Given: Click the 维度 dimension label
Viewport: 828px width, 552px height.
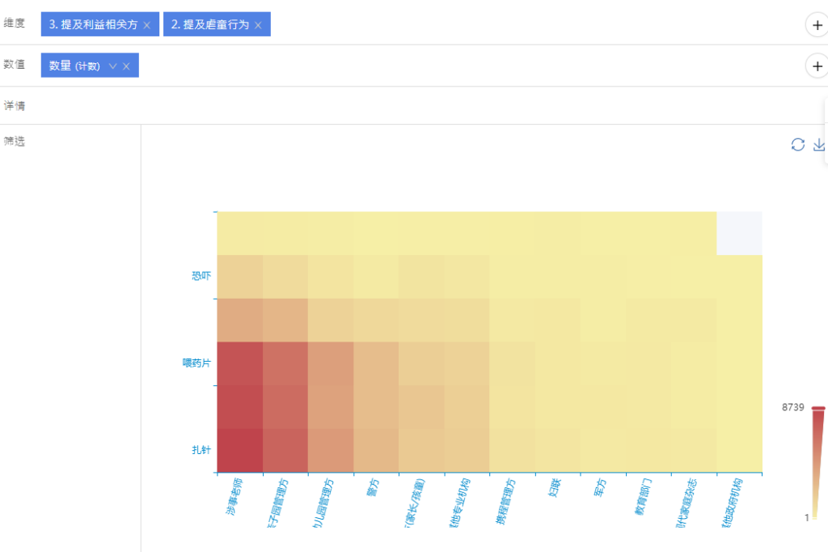Looking at the screenshot, I should coord(15,23).
